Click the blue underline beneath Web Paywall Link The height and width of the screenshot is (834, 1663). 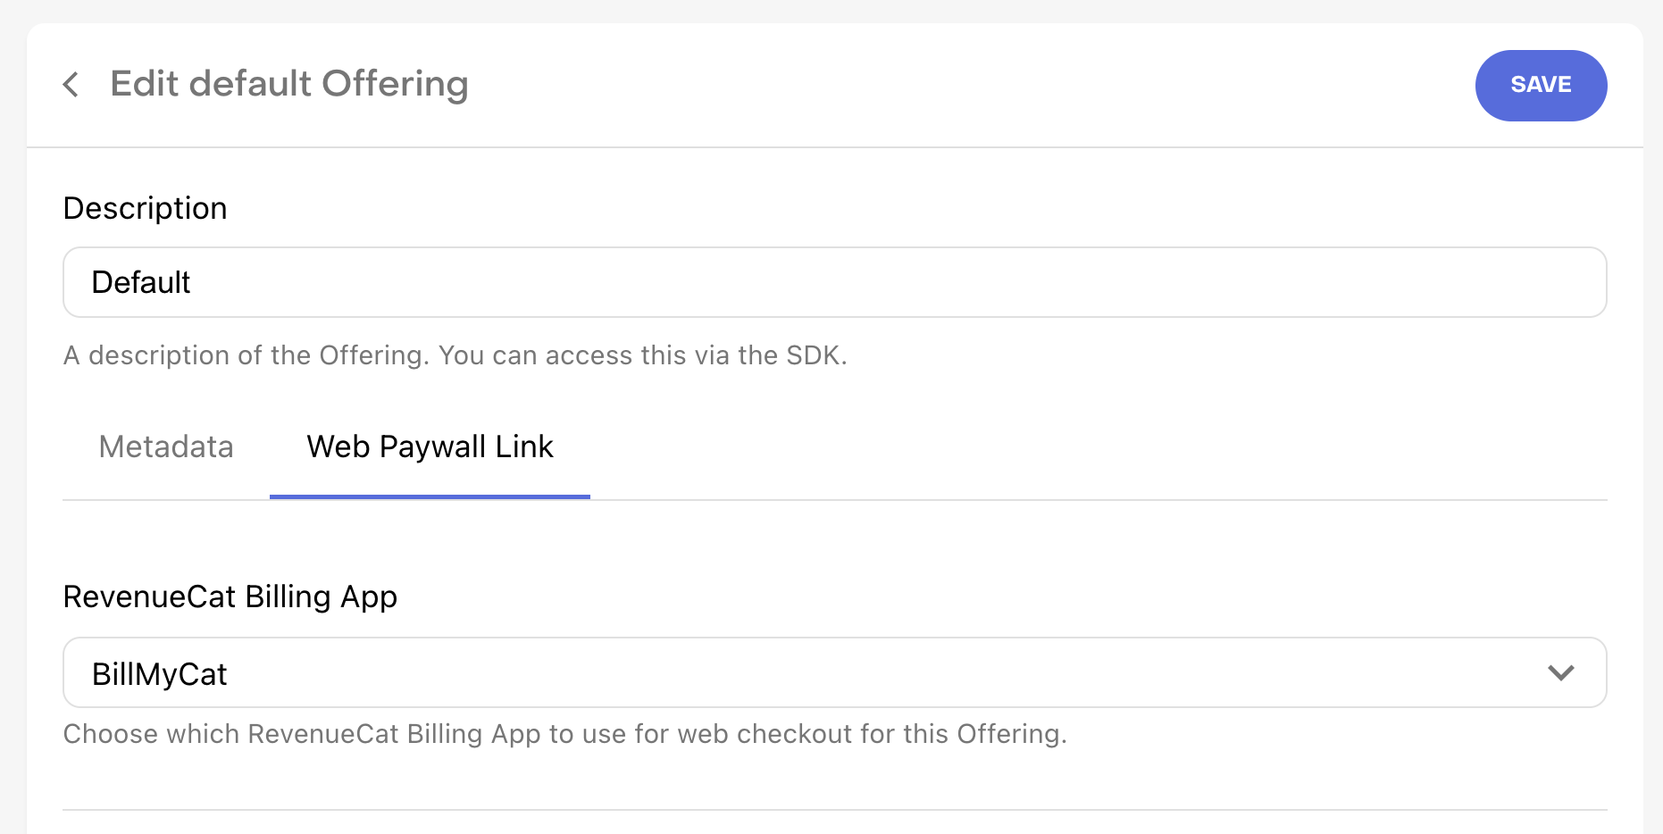point(430,496)
